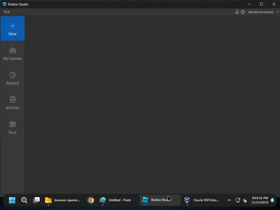Click the help question mark icon
The width and height of the screenshot is (280, 210).
pyautogui.click(x=243, y=12)
